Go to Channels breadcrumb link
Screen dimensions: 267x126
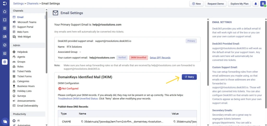(33, 3)
